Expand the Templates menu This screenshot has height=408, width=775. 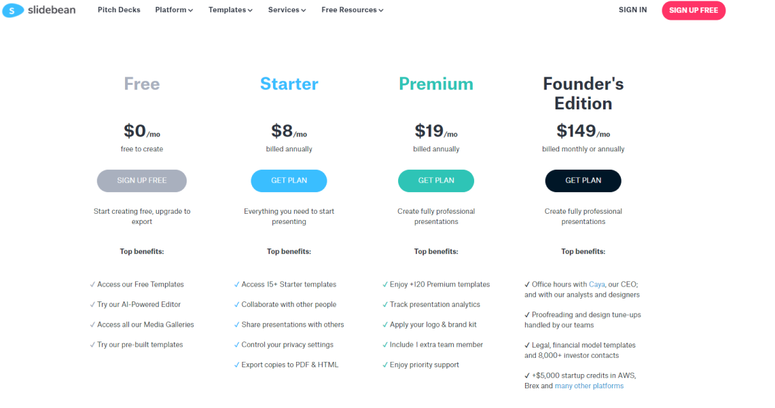tap(230, 10)
